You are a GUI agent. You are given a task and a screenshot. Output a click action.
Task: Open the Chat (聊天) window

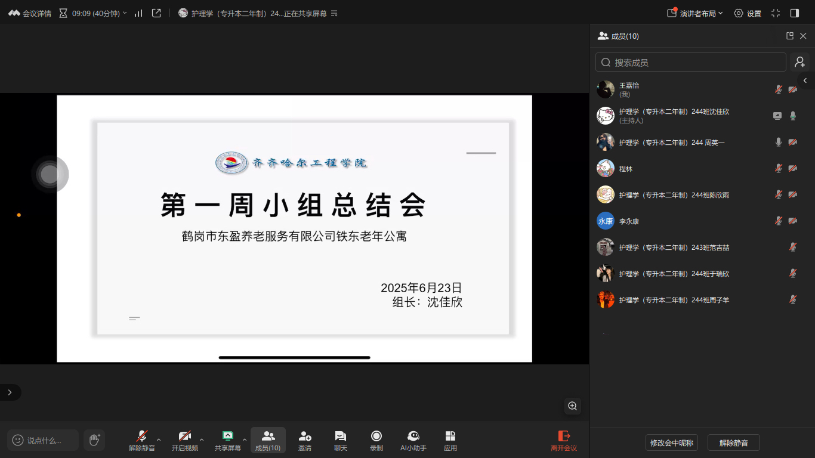(x=340, y=437)
